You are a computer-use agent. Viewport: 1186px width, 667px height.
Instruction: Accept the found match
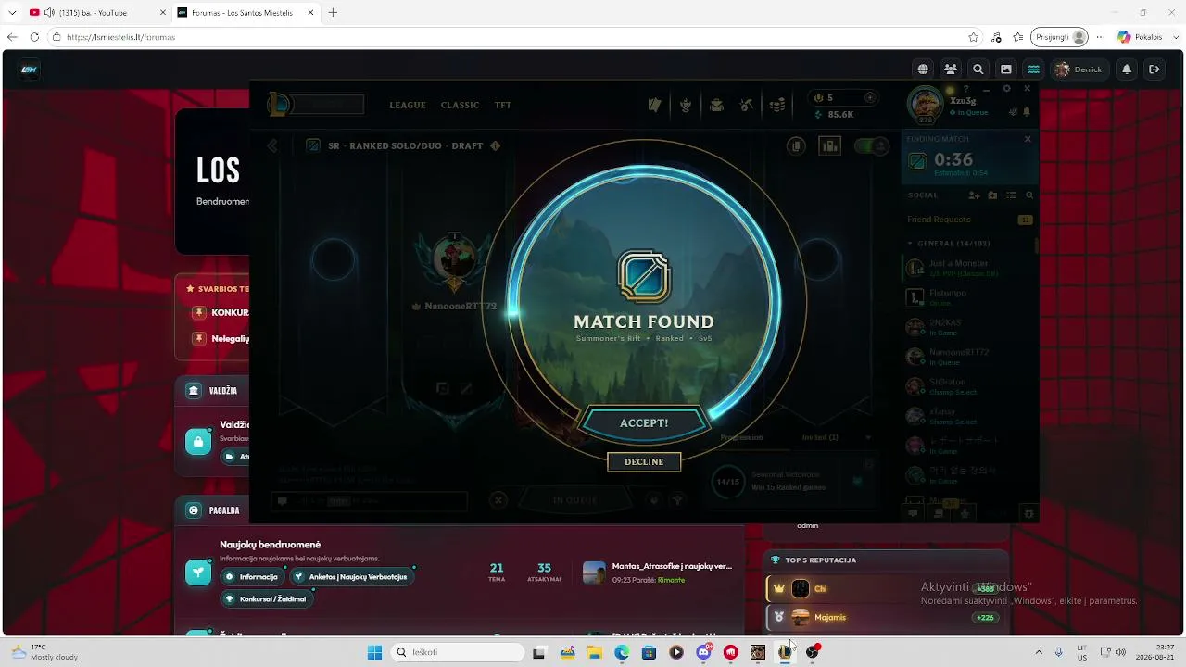pyautogui.click(x=644, y=422)
